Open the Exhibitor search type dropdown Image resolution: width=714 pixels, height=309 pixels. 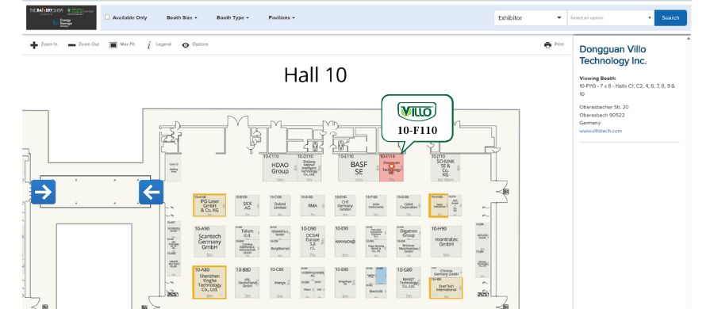[x=531, y=17]
